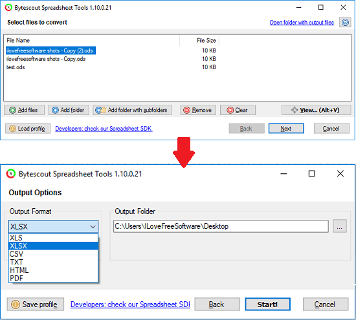Click the File Name column header
Screen dimensions: 356x320
click(x=91, y=41)
